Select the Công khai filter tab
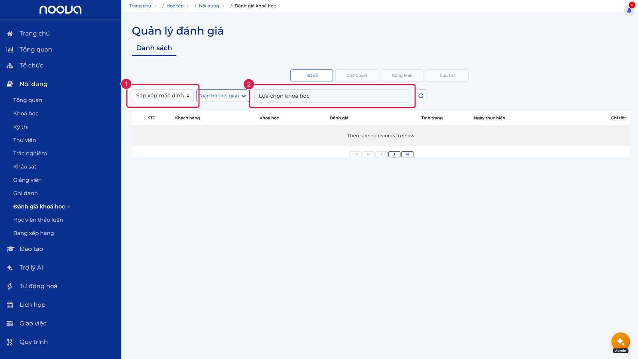638x359 pixels. 402,75
